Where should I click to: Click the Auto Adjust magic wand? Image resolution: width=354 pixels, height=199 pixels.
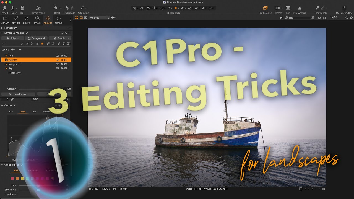click(x=82, y=8)
